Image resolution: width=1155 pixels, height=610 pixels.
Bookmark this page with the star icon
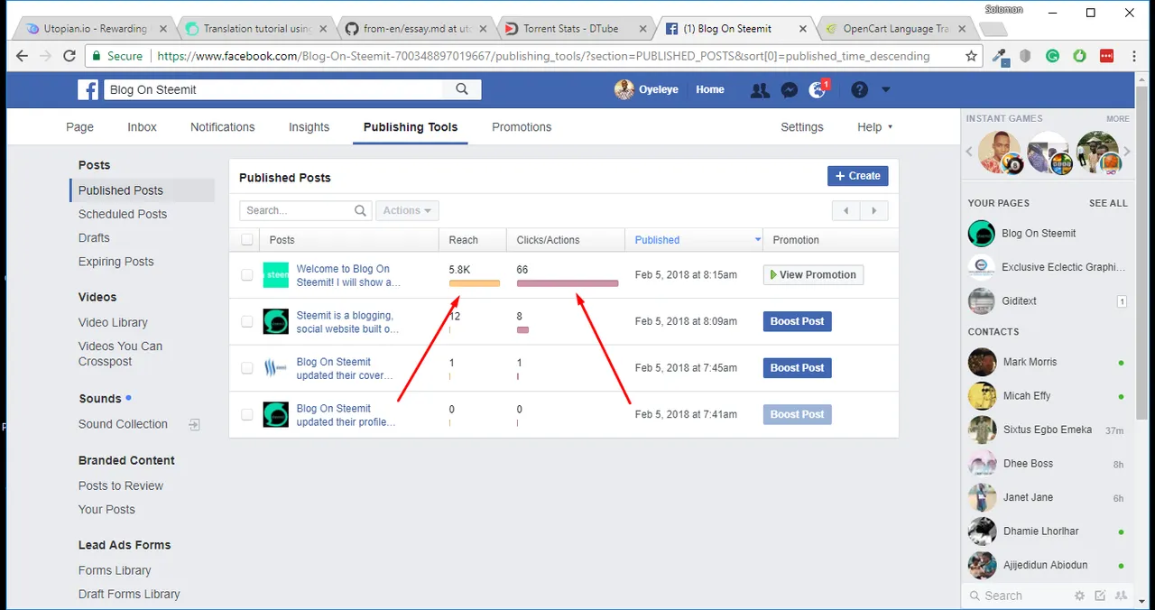[971, 56]
